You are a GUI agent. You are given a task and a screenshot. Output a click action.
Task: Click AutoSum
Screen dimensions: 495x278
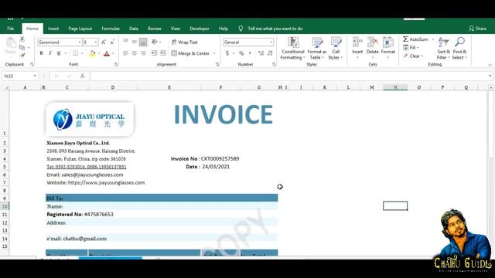pyautogui.click(x=415, y=39)
